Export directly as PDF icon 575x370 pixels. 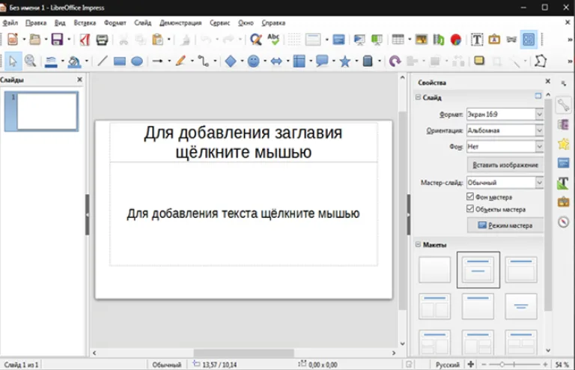(x=85, y=39)
